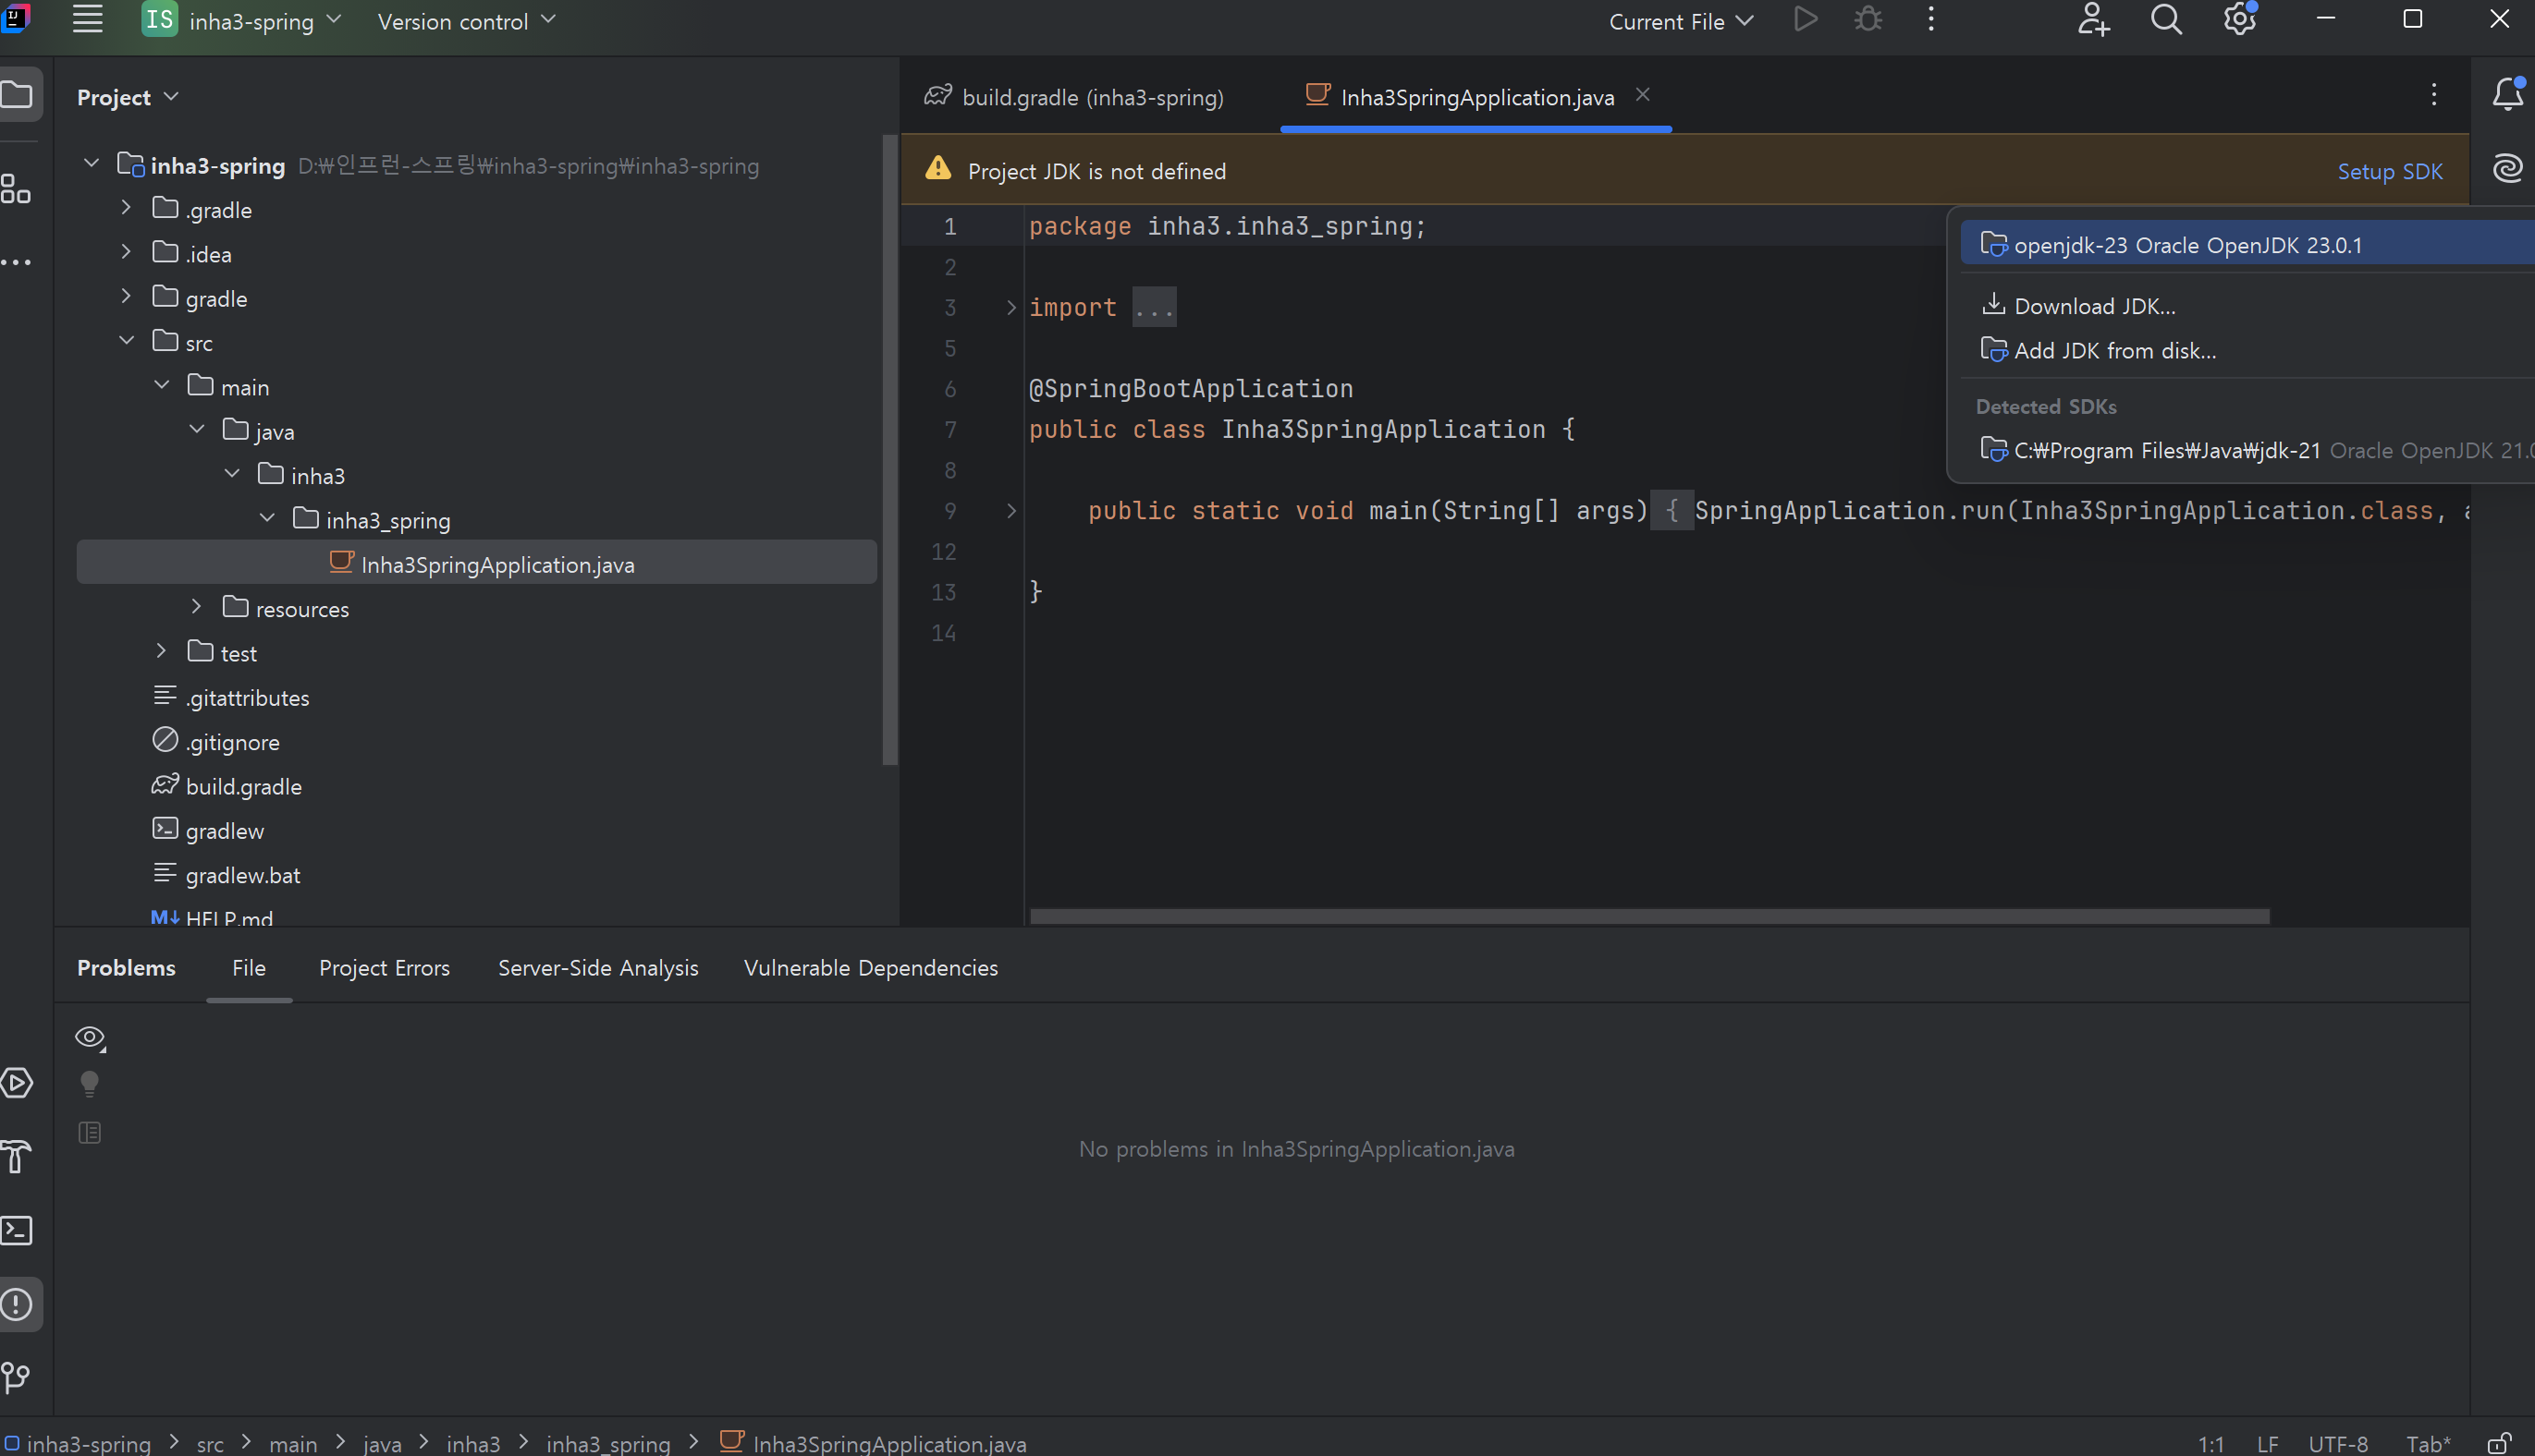The image size is (2535, 1456).
Task: Open Search Everywhere magnifier
Action: click(x=2166, y=20)
